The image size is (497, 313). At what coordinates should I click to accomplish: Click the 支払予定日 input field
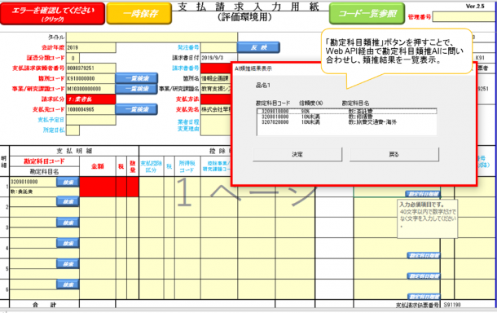[91, 120]
